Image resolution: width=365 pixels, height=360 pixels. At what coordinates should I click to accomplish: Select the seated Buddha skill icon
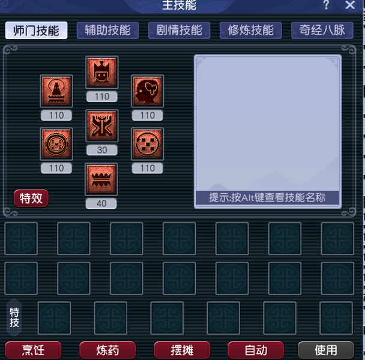tap(56, 91)
